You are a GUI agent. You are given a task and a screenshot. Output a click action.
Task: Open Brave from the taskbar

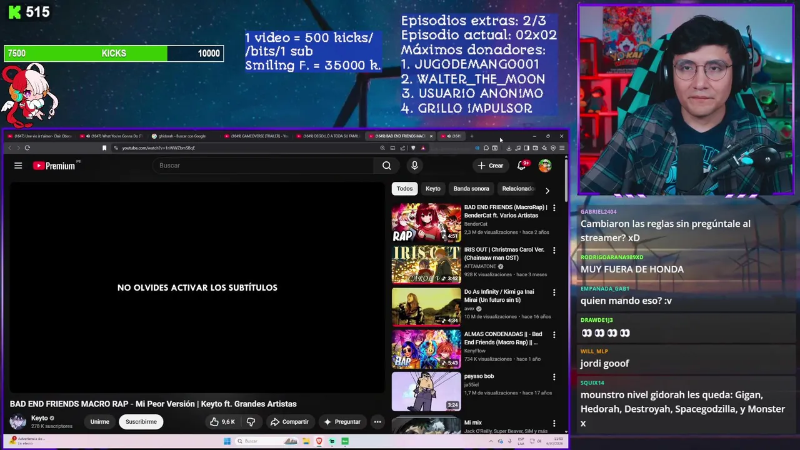tap(319, 441)
